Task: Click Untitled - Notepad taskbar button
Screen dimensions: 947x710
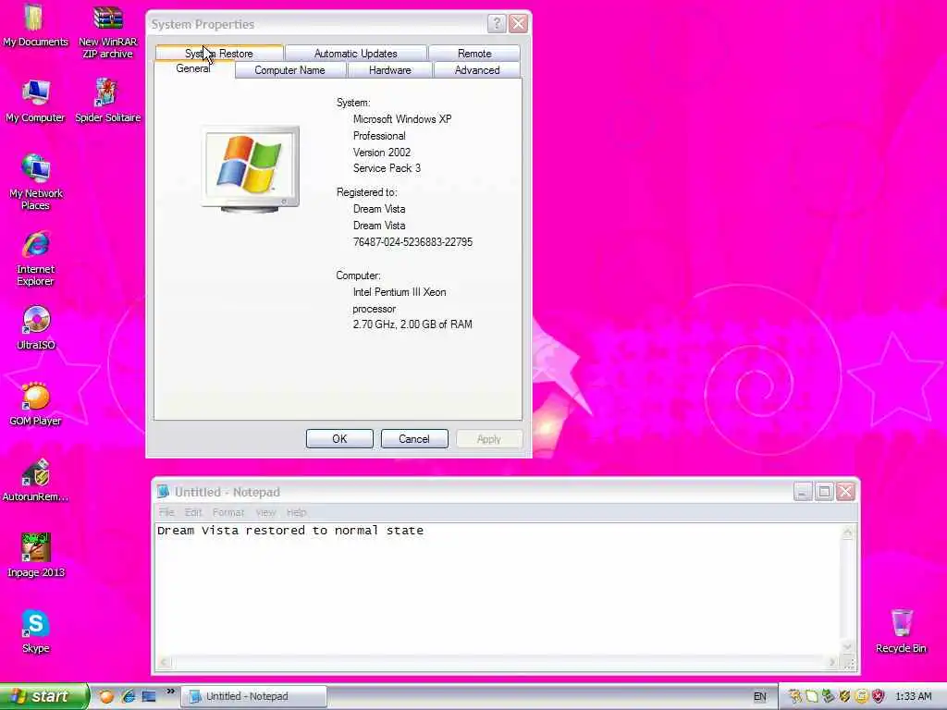Action: 255,696
